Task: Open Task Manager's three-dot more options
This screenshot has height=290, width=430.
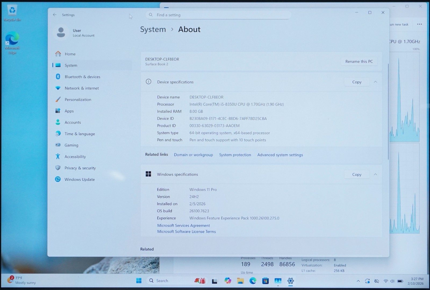Action: coord(420,24)
